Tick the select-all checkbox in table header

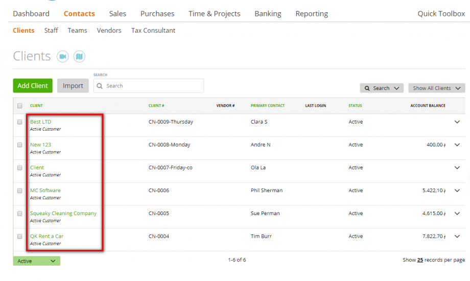pyautogui.click(x=20, y=106)
